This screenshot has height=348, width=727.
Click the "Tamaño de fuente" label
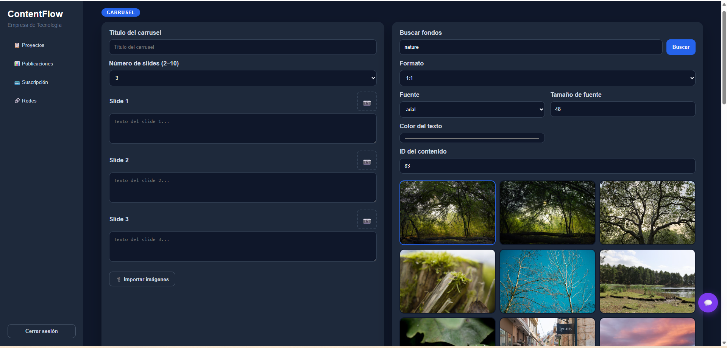point(576,95)
